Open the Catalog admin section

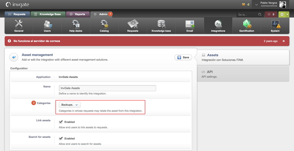coord(104,26)
